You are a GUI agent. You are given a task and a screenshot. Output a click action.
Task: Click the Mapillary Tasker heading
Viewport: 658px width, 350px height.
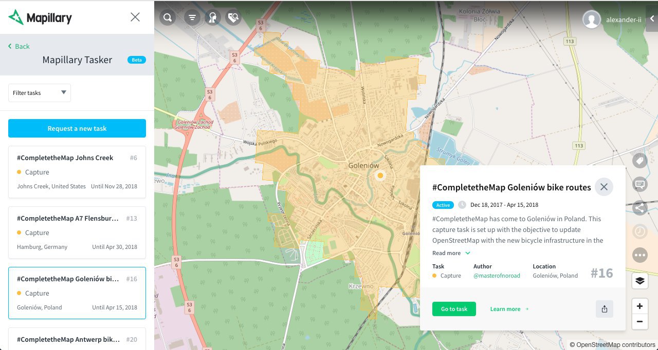click(77, 60)
